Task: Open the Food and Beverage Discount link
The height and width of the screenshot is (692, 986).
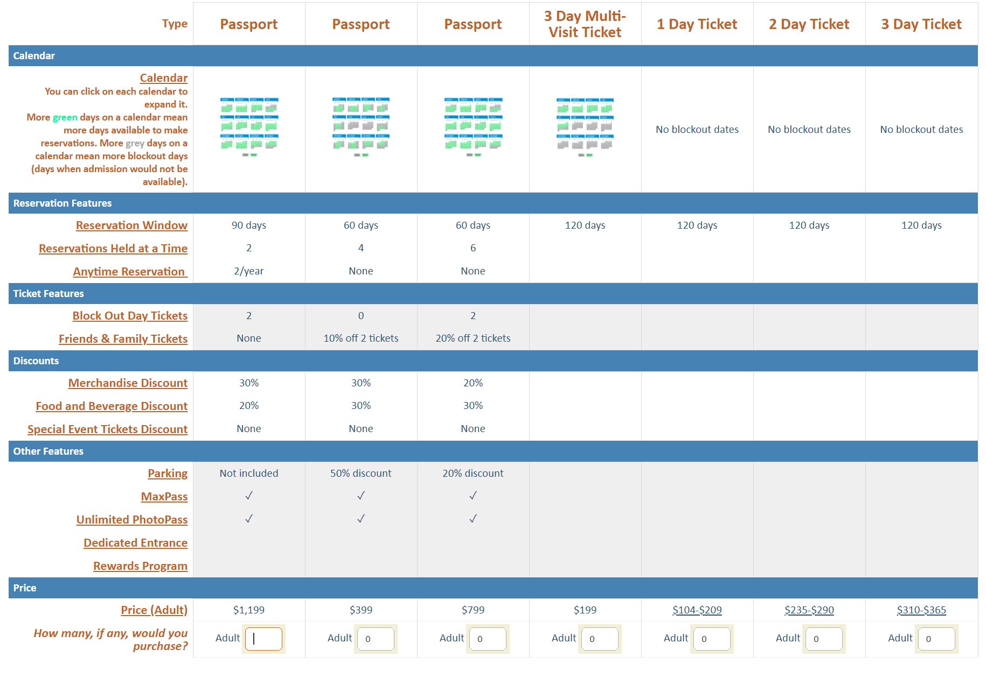Action: 112,406
